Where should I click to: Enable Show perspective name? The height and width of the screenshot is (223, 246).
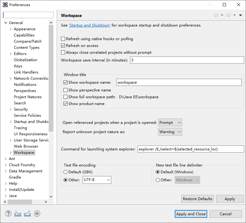(66, 90)
